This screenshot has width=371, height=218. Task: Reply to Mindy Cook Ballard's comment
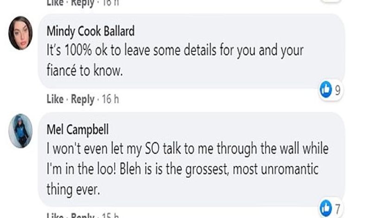83,99
